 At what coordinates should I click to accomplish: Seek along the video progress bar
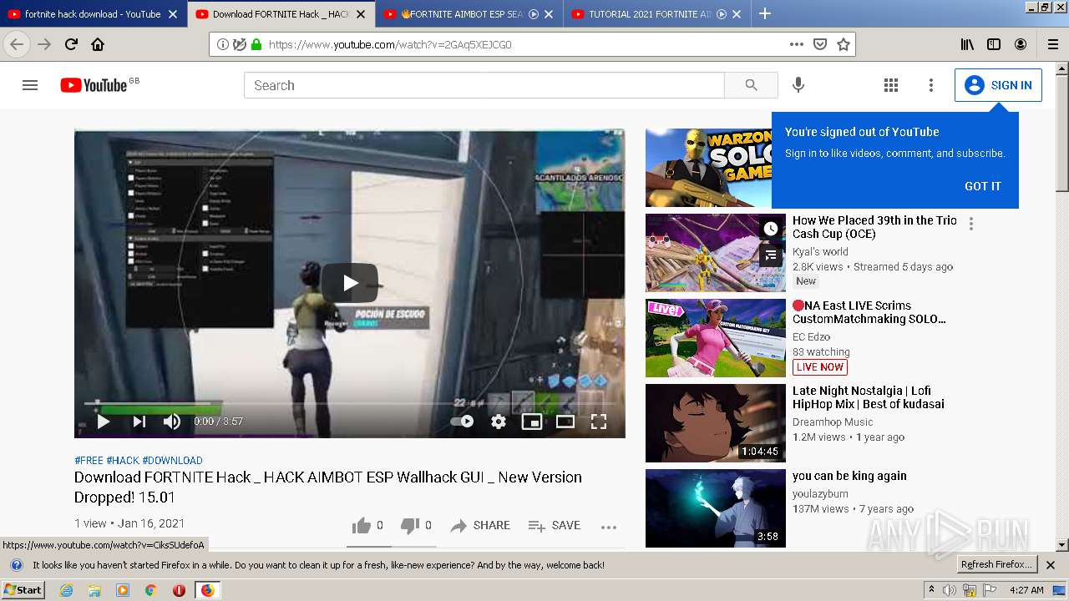[349, 404]
